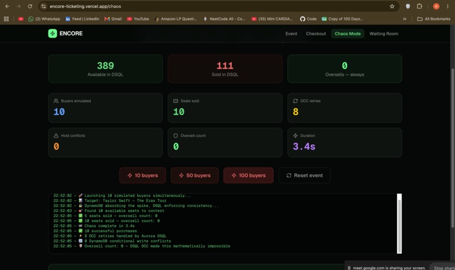Go to the Checkout tab

click(x=316, y=34)
